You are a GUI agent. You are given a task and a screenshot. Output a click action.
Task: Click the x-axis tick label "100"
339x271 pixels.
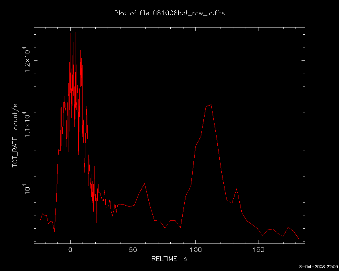(196, 250)
